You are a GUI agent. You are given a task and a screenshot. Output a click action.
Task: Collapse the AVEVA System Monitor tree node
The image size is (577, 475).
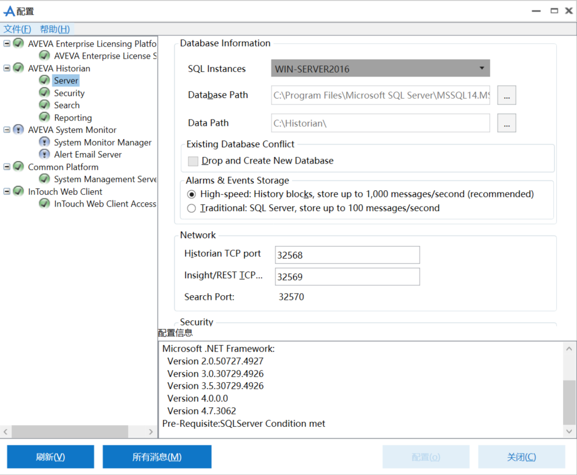pyautogui.click(x=7, y=130)
